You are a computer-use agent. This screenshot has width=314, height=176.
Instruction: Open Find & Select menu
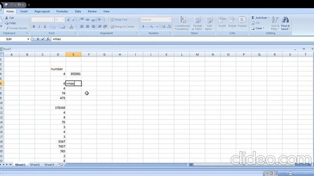pyautogui.click(x=285, y=23)
